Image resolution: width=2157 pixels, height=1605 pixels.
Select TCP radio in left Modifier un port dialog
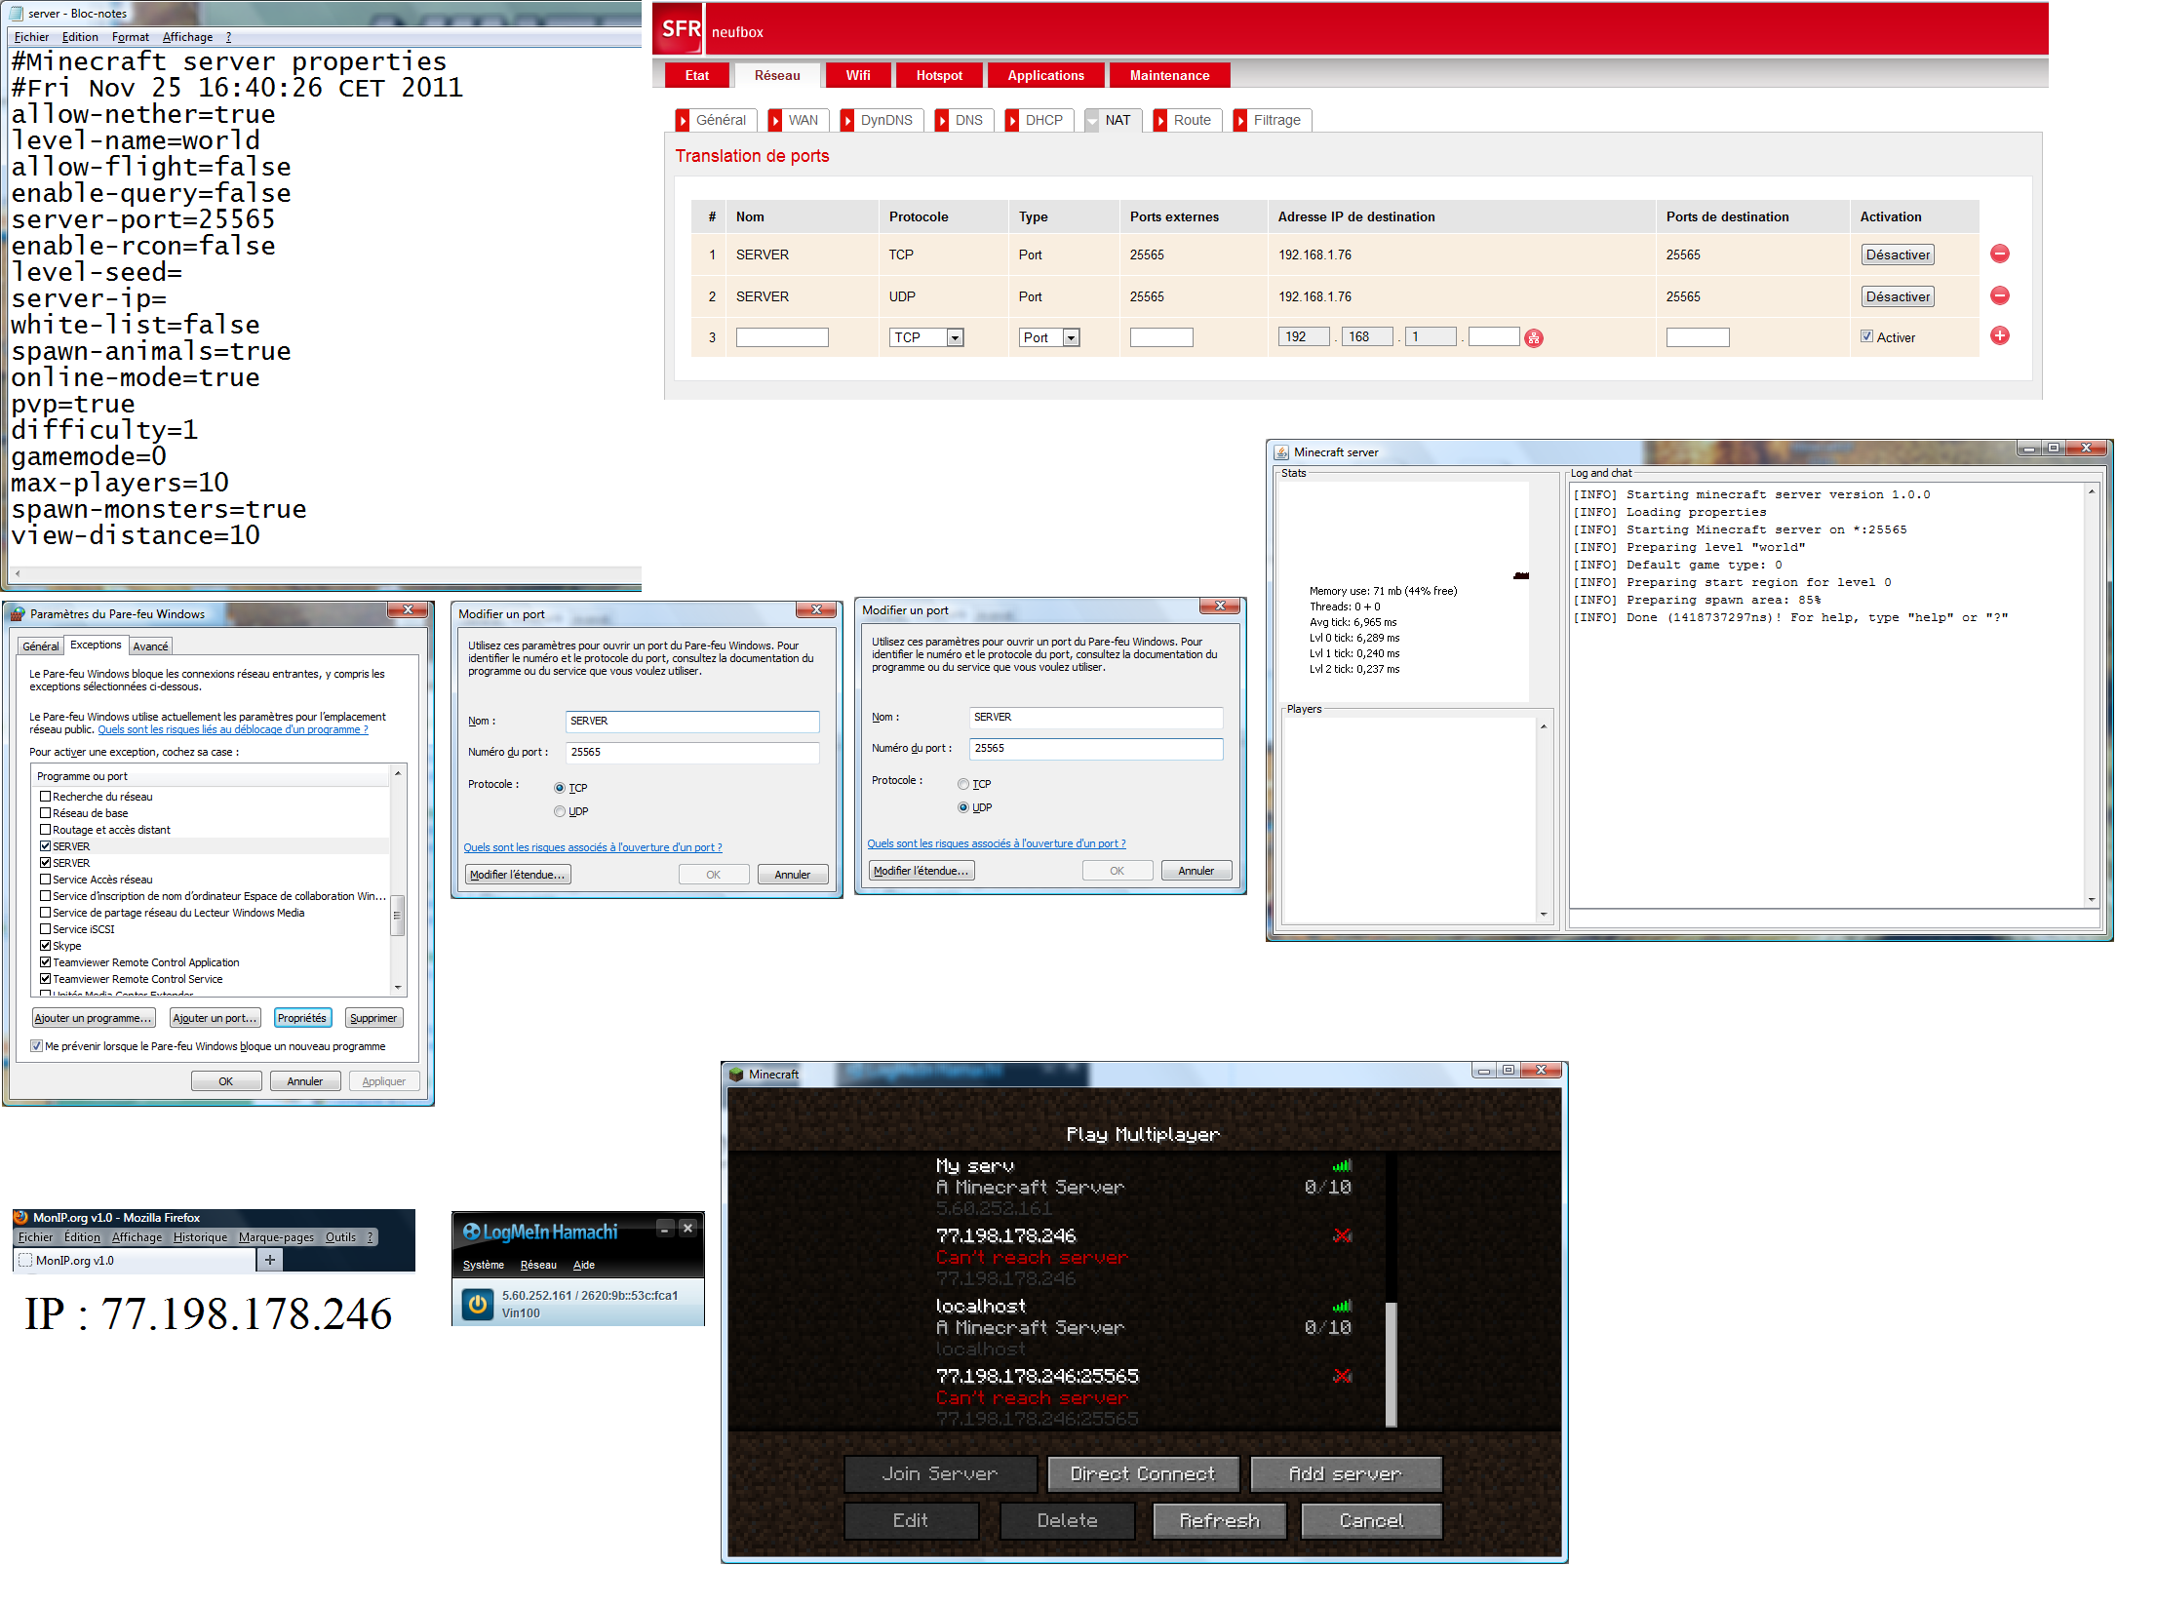[x=560, y=788]
